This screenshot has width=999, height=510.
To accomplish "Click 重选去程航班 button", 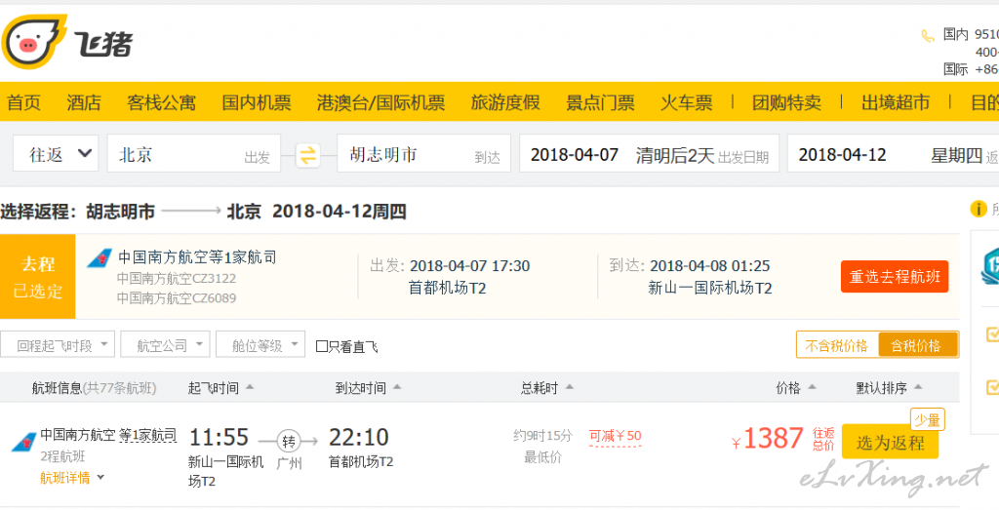I will tap(895, 277).
